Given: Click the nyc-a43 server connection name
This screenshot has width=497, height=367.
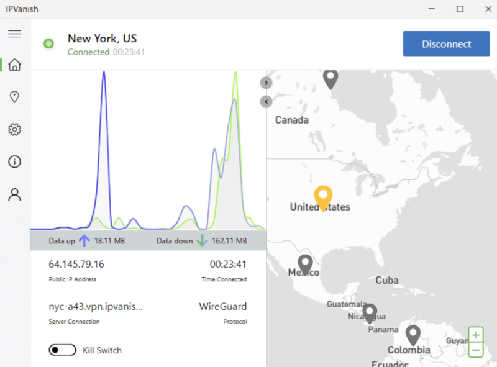Looking at the screenshot, I should (96, 306).
